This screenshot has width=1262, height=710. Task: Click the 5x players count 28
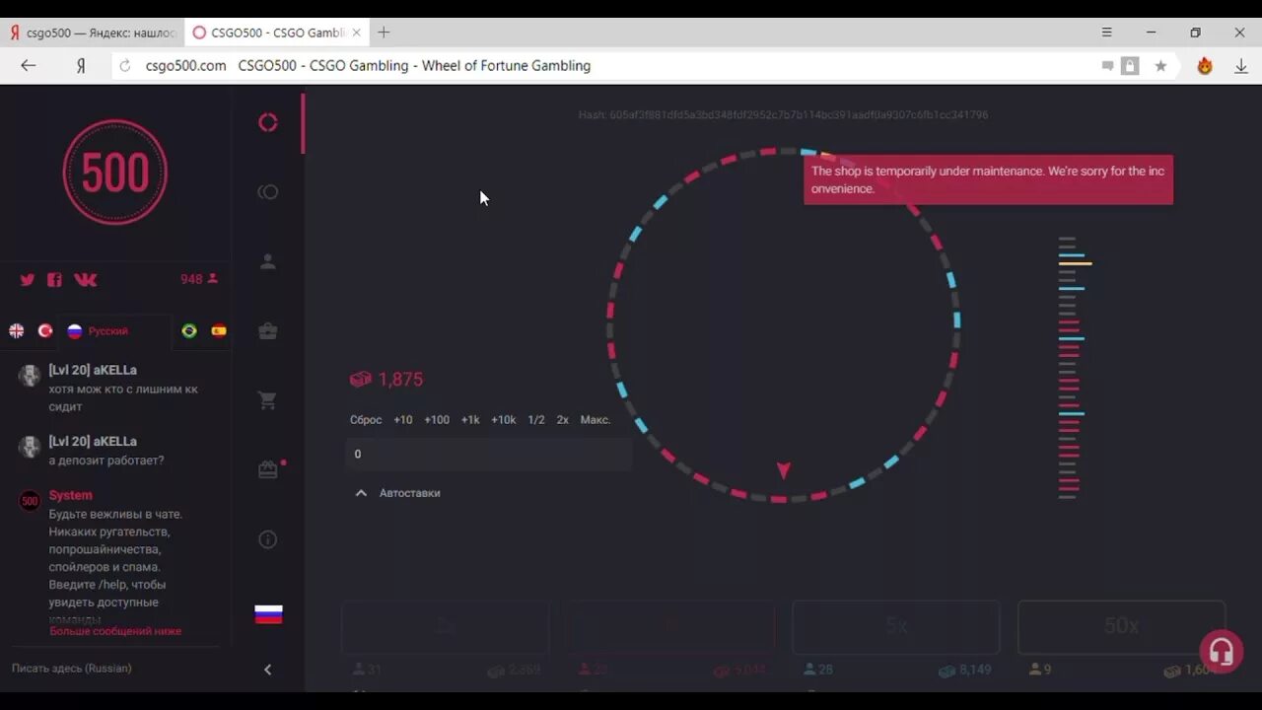[818, 670]
